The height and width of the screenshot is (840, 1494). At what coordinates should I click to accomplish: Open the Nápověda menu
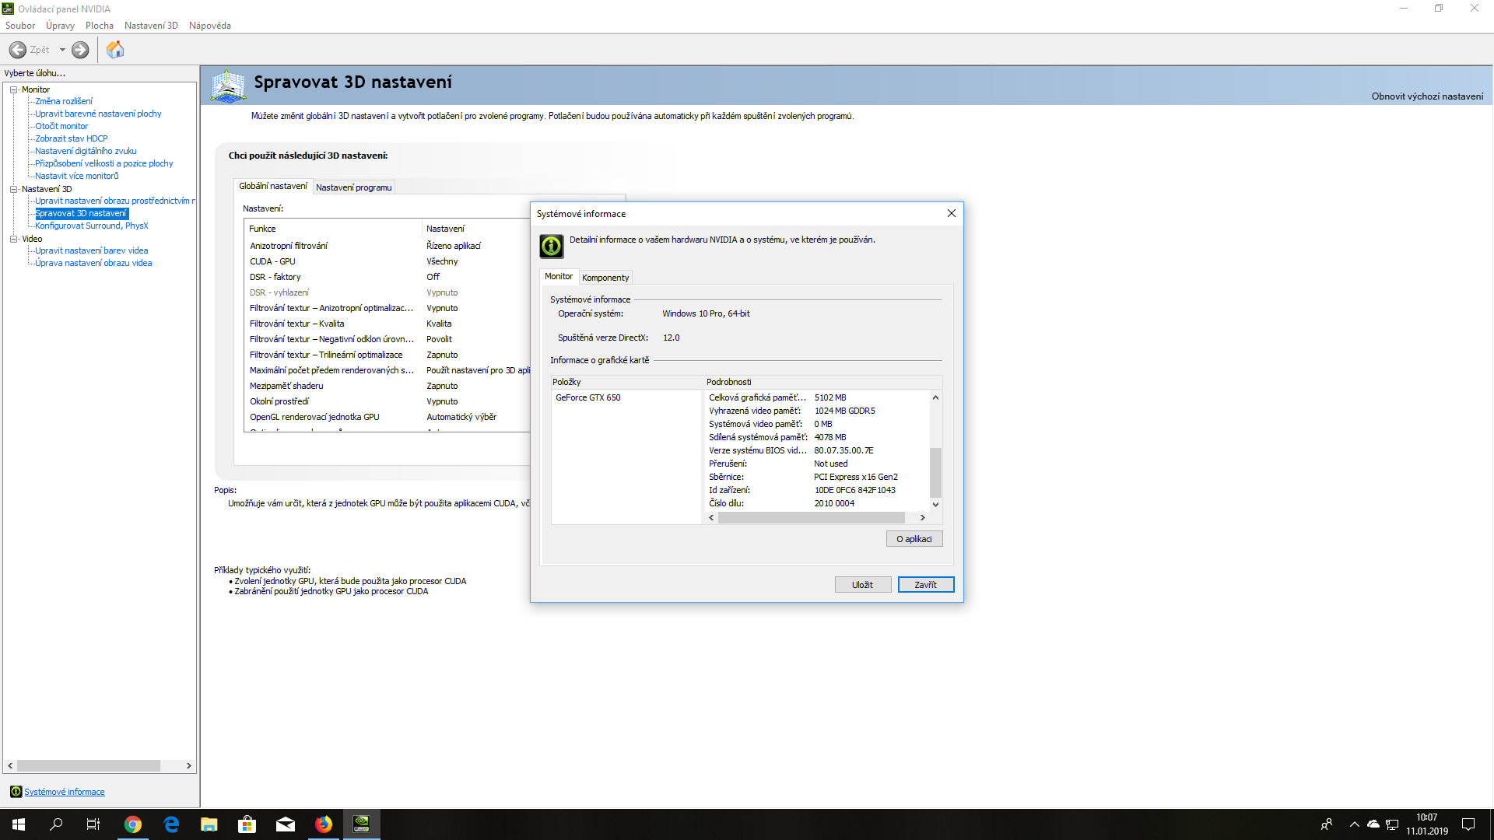click(x=209, y=26)
